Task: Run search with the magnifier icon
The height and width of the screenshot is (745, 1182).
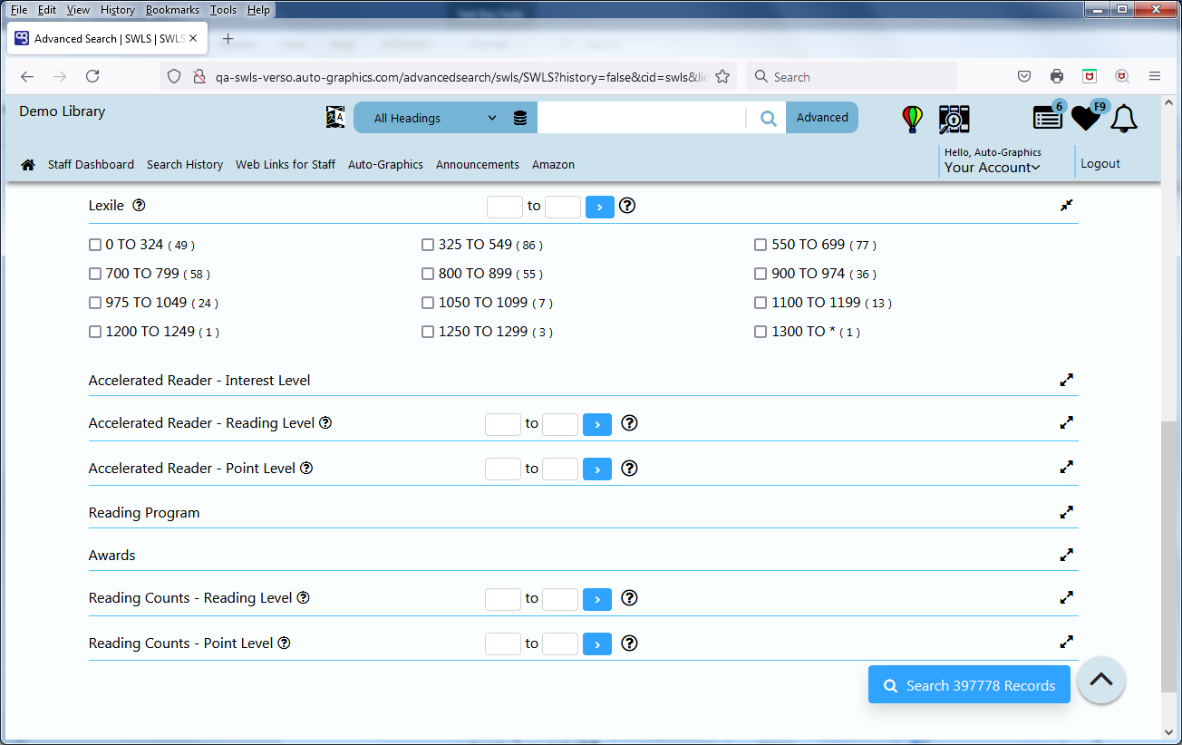Action: (x=768, y=118)
